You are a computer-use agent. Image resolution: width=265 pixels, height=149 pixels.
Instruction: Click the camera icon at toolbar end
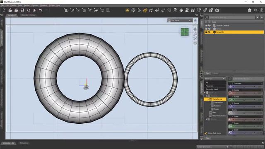(x=217, y=10)
